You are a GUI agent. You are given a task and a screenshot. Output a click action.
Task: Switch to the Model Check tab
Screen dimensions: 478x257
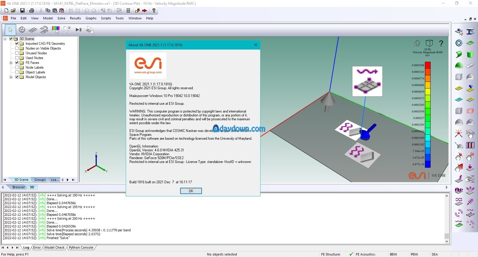point(54,247)
